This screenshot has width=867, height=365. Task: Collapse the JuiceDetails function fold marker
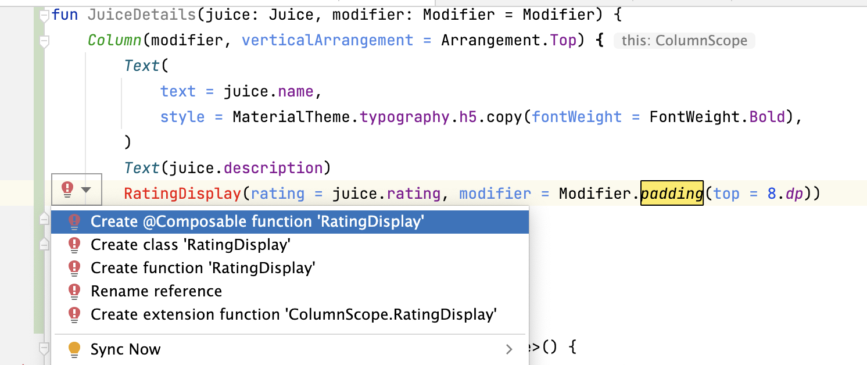click(43, 17)
